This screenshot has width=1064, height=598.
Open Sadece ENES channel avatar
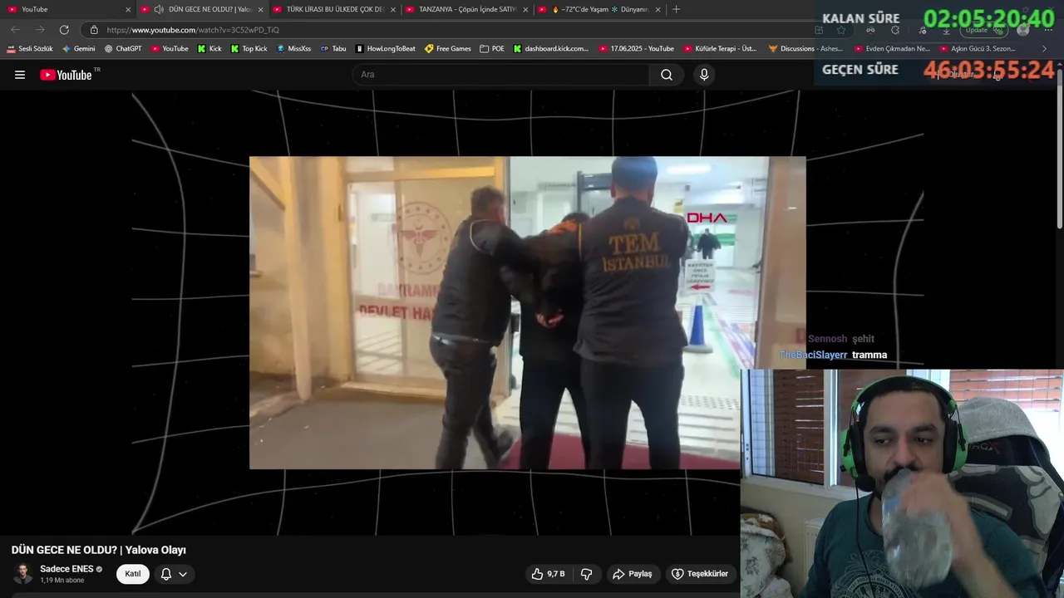pyautogui.click(x=23, y=574)
